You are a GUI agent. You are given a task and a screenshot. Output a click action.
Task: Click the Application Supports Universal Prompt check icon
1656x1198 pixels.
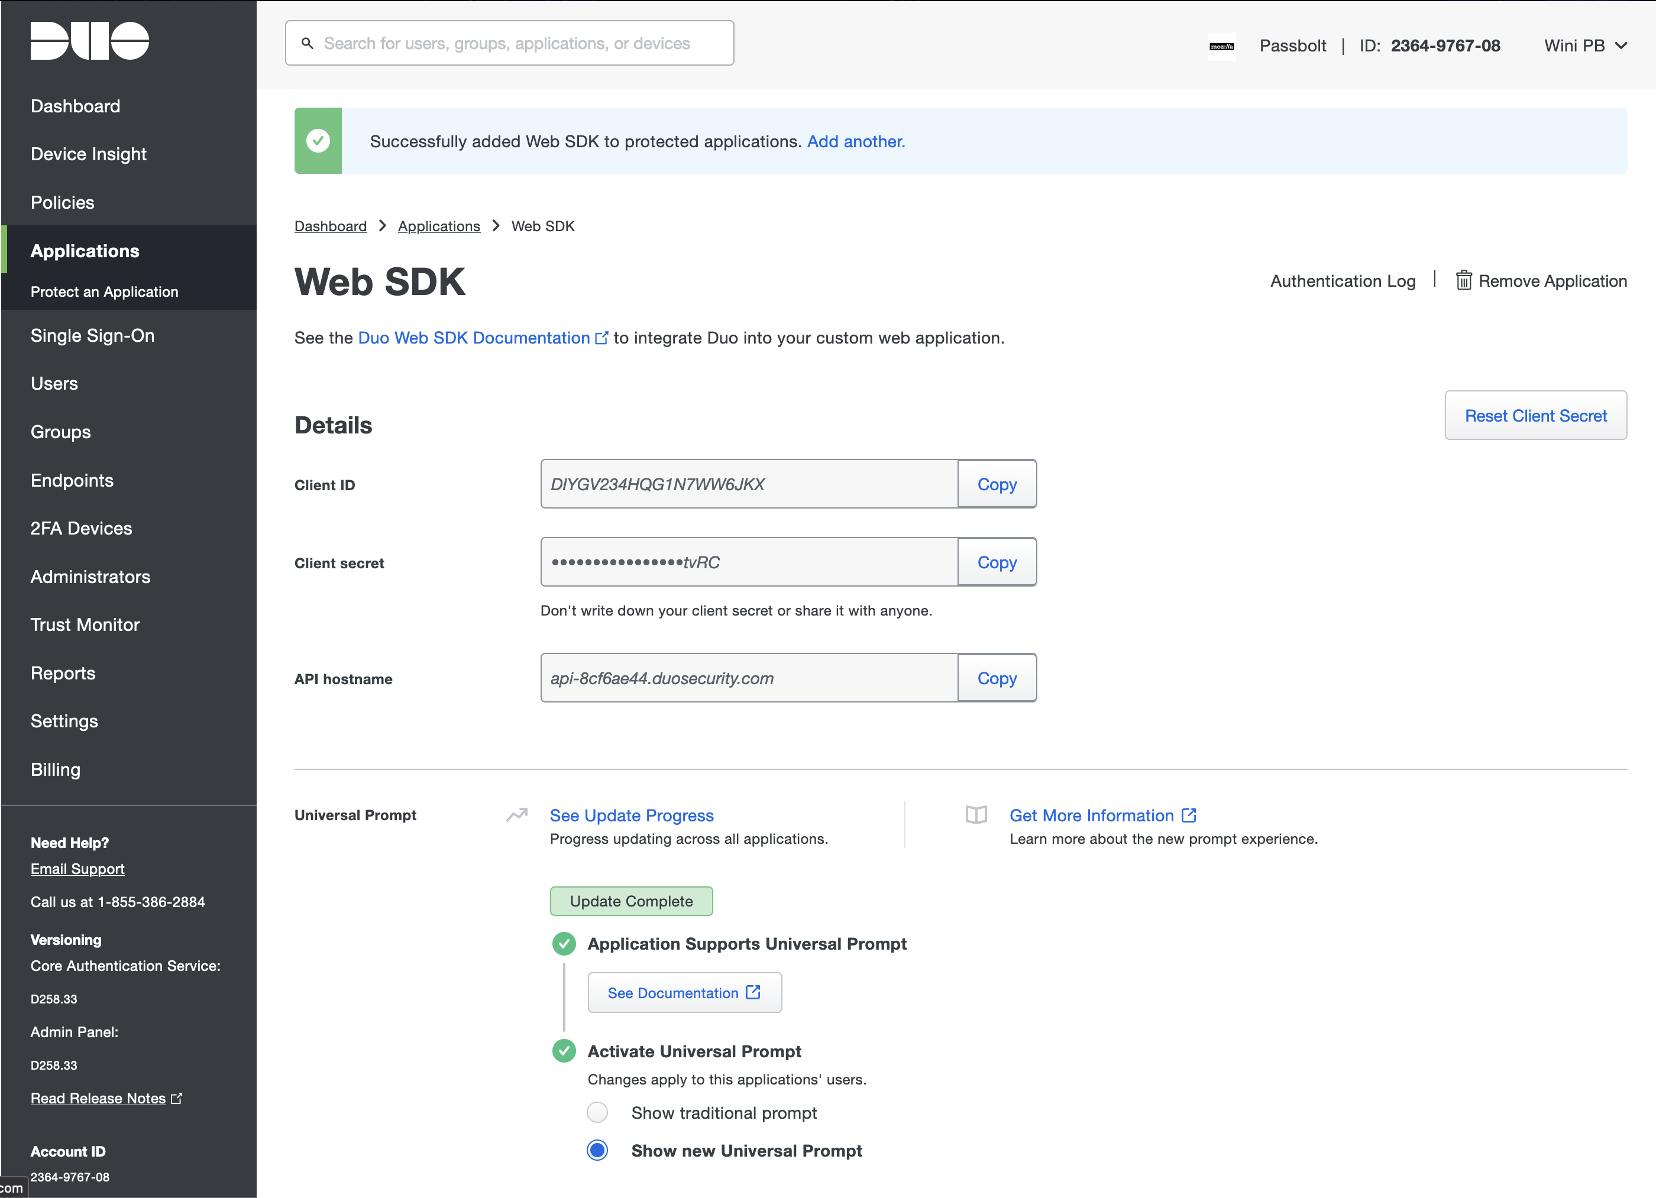tap(564, 944)
